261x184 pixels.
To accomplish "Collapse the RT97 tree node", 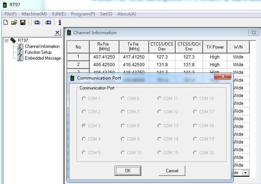I will pos(6,40).
